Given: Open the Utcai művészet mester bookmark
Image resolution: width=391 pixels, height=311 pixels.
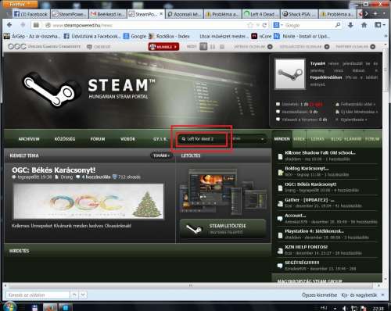Looking at the screenshot, I should 224,36.
